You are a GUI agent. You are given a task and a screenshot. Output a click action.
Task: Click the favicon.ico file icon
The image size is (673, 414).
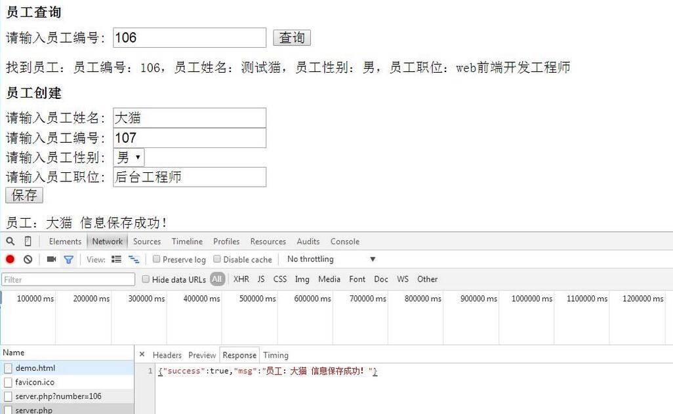pyautogui.click(x=8, y=383)
